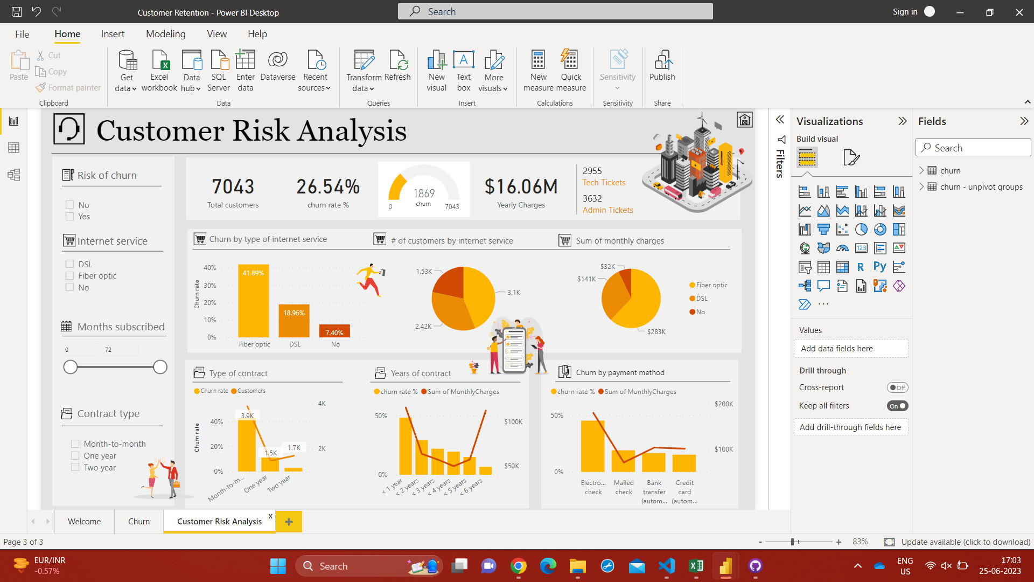Image resolution: width=1034 pixels, height=582 pixels.
Task: Open Model view from the left sidebar
Action: [x=13, y=175]
